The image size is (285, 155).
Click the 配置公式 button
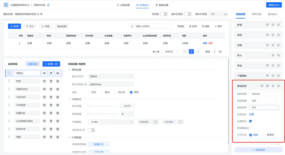[99, 144]
